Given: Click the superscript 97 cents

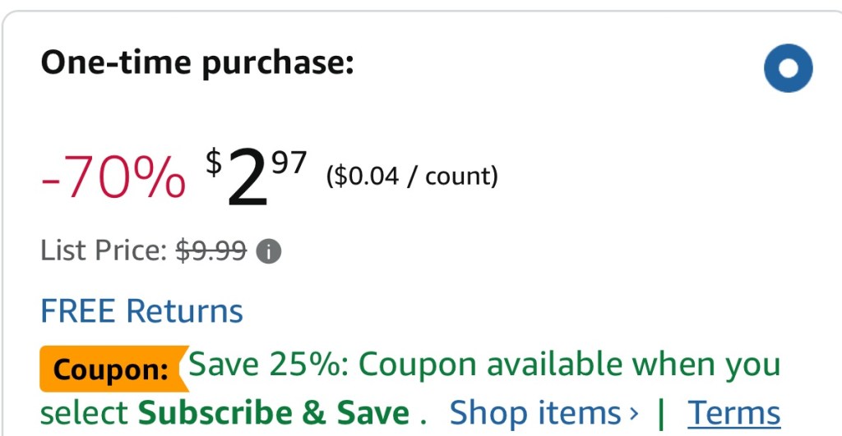Looking at the screenshot, I should point(289,164).
